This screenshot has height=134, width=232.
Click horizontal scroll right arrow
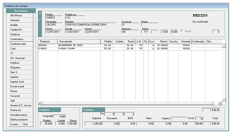pyautogui.click(x=220, y=103)
